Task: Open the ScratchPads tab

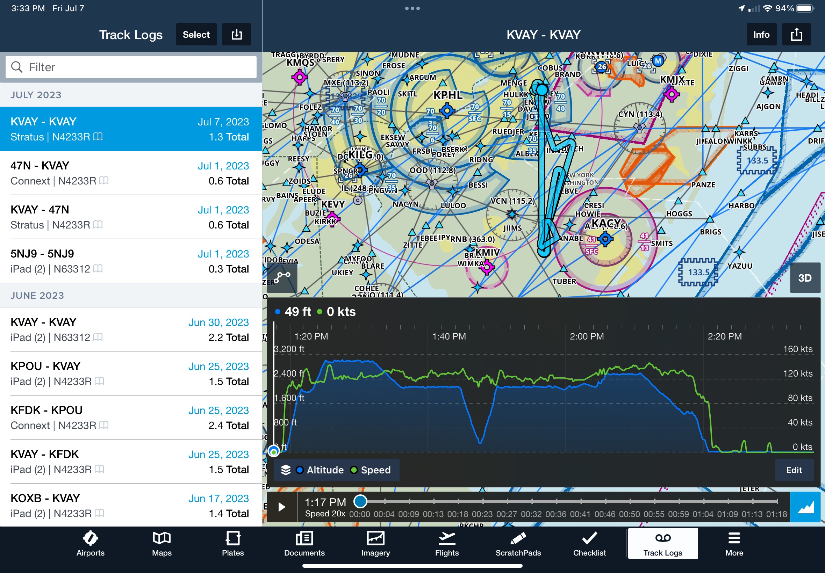Action: [x=518, y=544]
